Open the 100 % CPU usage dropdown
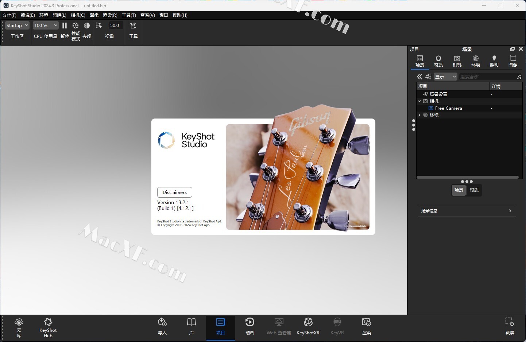Viewport: 526px width, 342px height. (x=46, y=26)
